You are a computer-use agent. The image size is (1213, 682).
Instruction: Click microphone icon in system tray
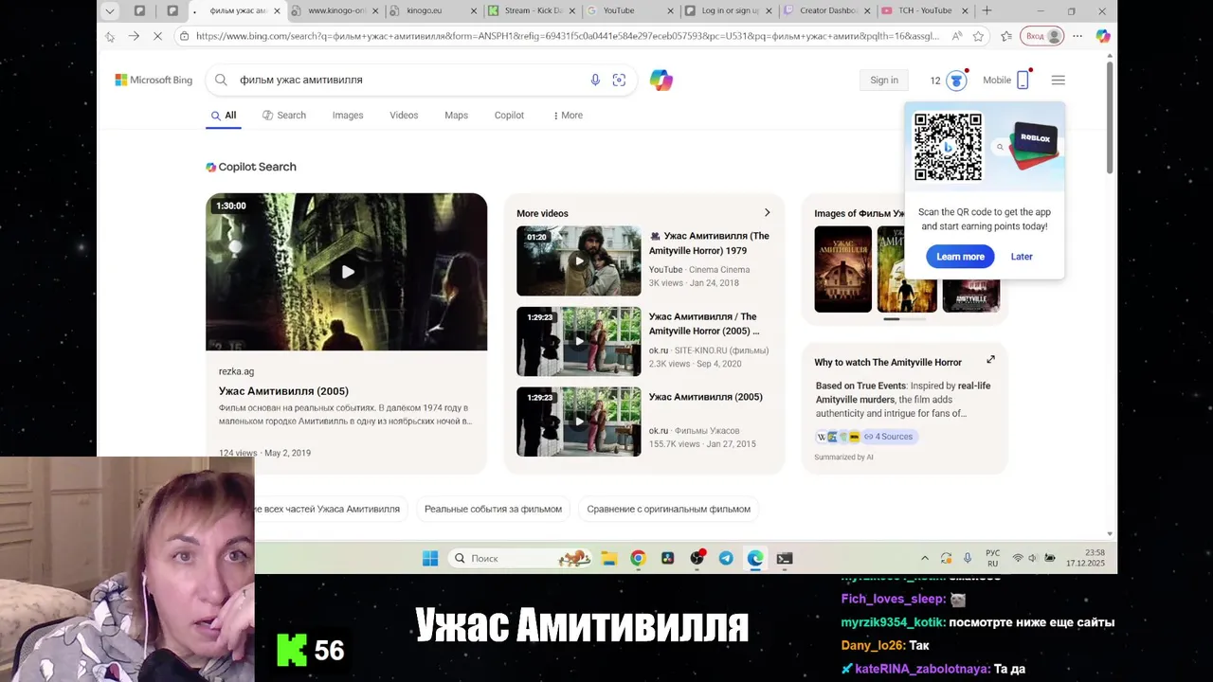pos(968,558)
